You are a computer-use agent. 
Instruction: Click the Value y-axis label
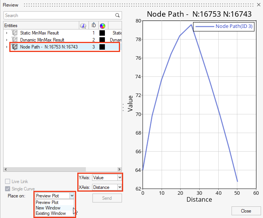[130, 104]
